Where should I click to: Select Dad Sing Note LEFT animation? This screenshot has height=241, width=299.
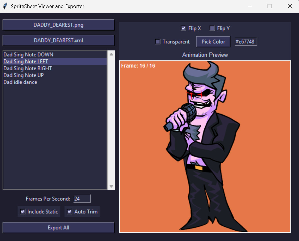(55, 61)
